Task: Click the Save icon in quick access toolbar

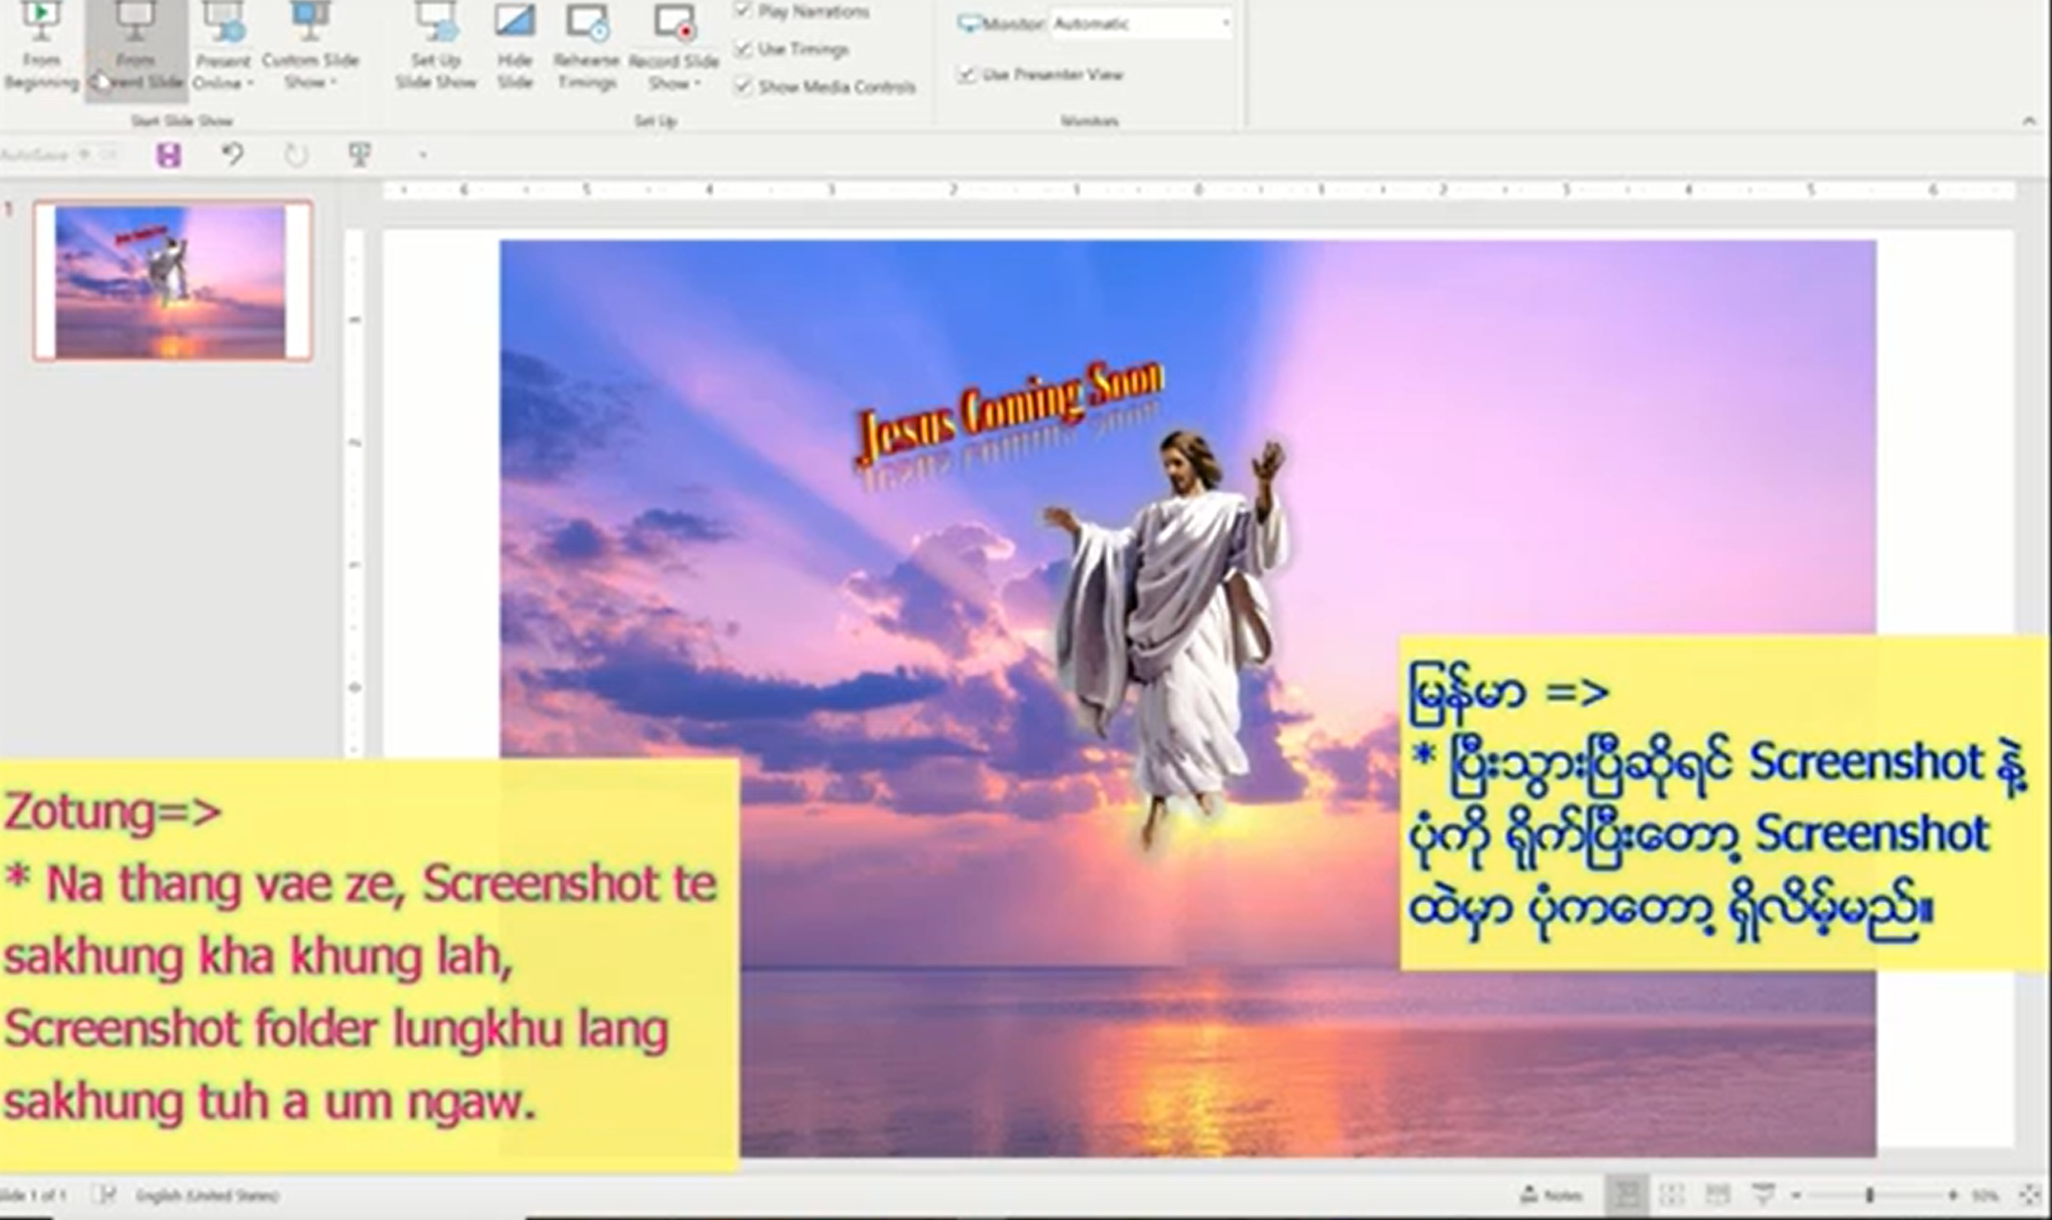Action: point(169,155)
